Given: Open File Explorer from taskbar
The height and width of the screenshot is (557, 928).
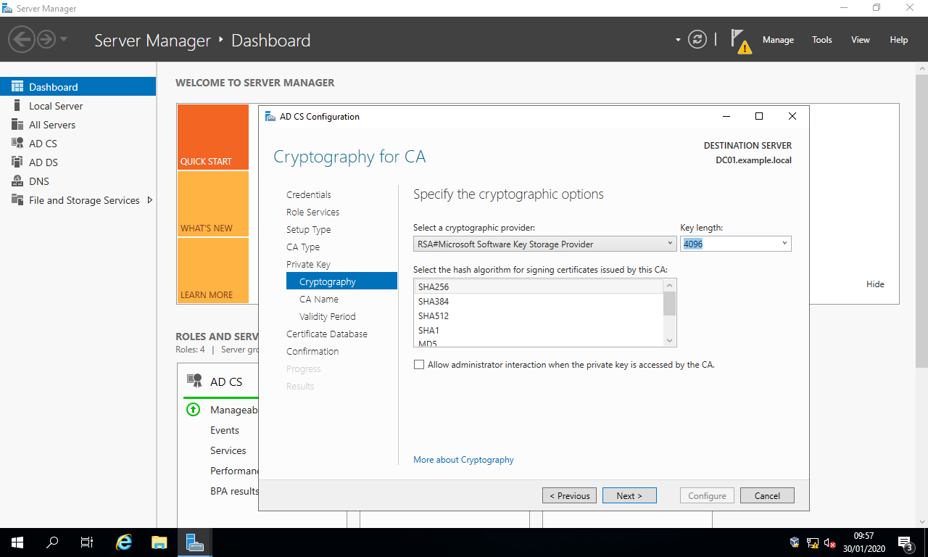Looking at the screenshot, I should click(159, 542).
